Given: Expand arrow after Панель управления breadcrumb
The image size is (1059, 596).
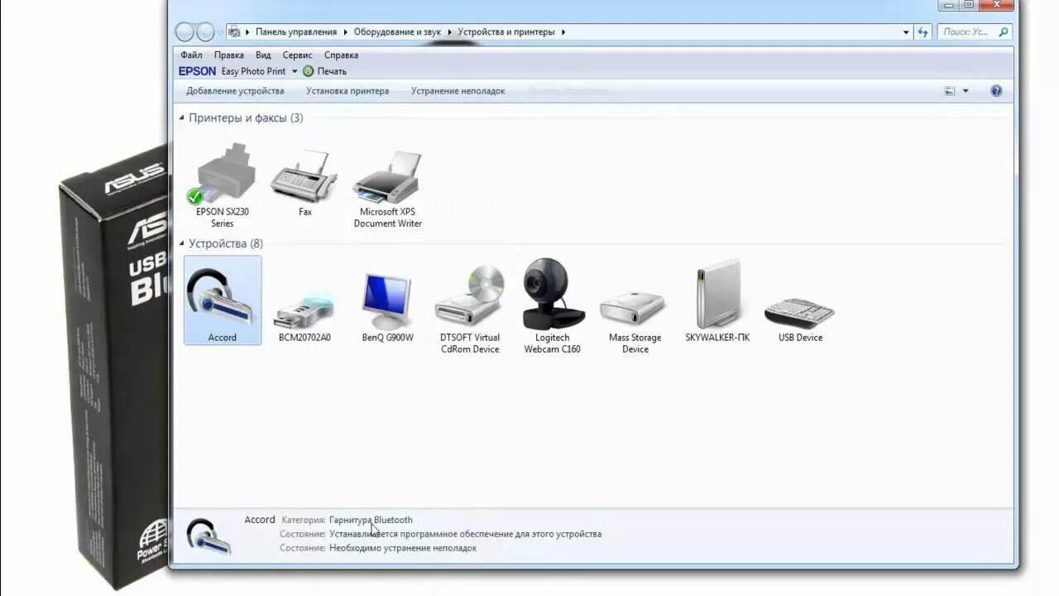Looking at the screenshot, I should click(346, 32).
